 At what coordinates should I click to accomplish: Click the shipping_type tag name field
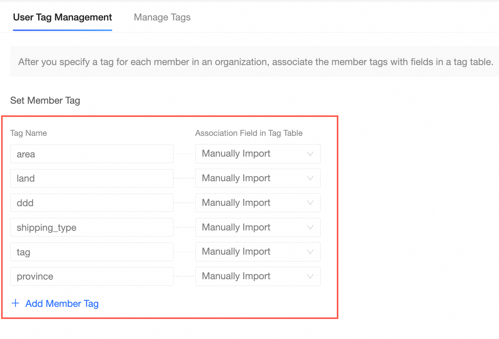(x=91, y=227)
